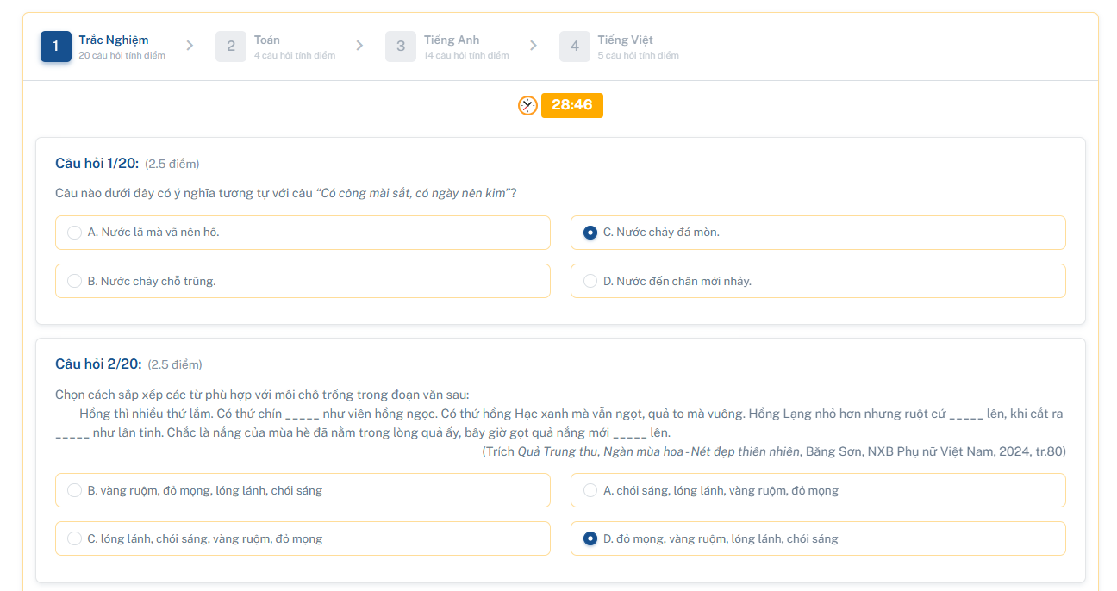Screen dimensions: 1117x591
Task: Click chevron arrow after Tiếng Anh step
Action: tap(534, 46)
